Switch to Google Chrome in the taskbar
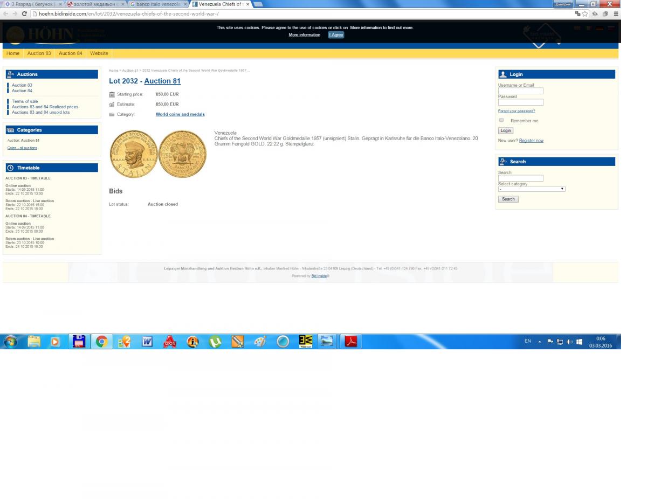647x499 pixels. click(x=101, y=341)
